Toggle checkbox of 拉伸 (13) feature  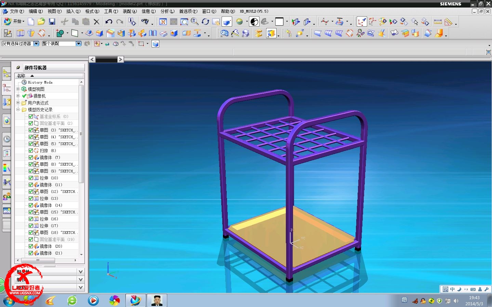(31, 198)
